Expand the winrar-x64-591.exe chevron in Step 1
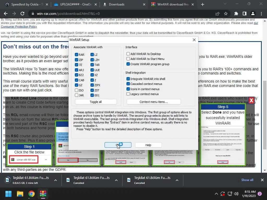This screenshot has width=267, height=200. point(46,160)
